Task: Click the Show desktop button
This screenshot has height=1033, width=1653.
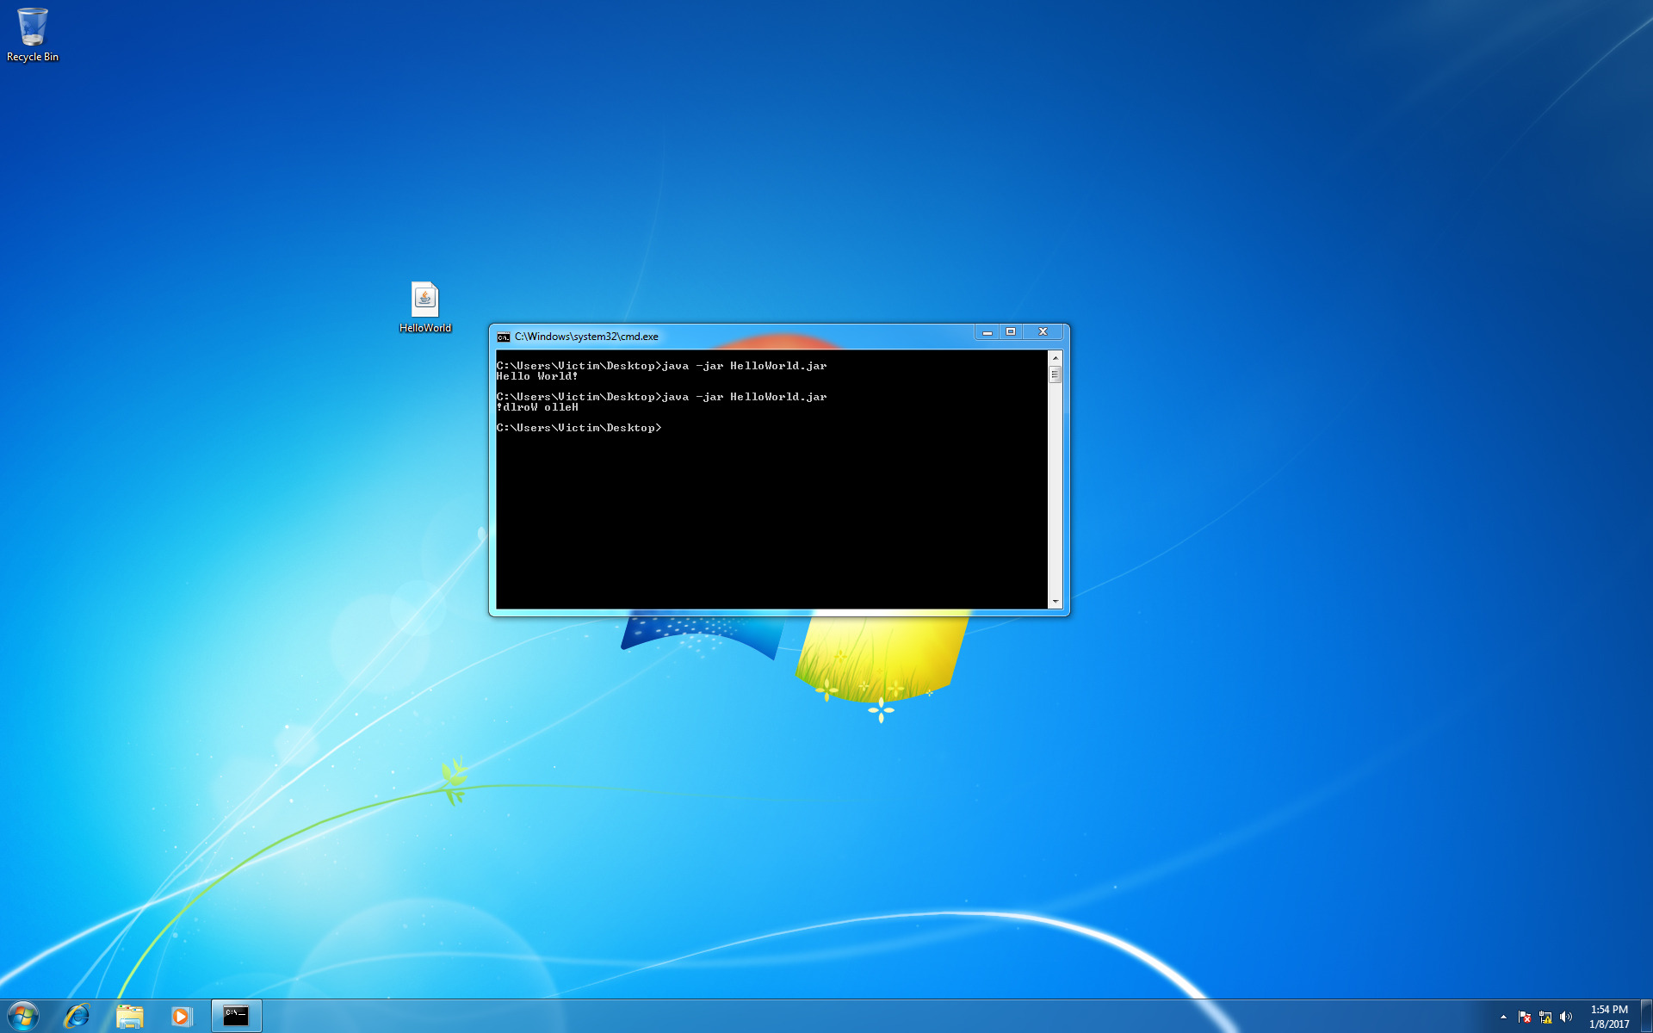Action: tap(1646, 1017)
